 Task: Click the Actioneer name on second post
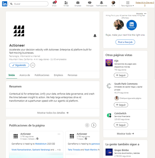click(x=82, y=134)
